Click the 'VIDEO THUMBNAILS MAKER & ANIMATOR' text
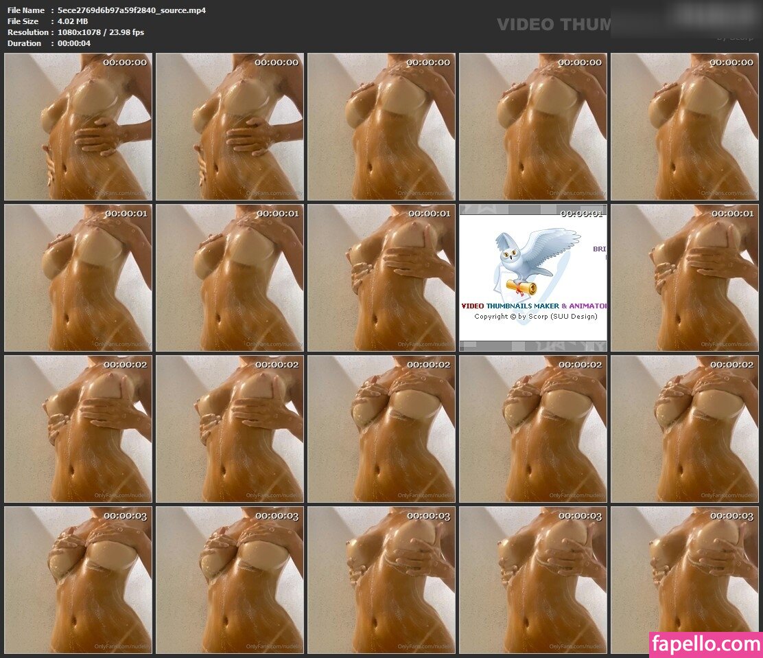 (534, 306)
